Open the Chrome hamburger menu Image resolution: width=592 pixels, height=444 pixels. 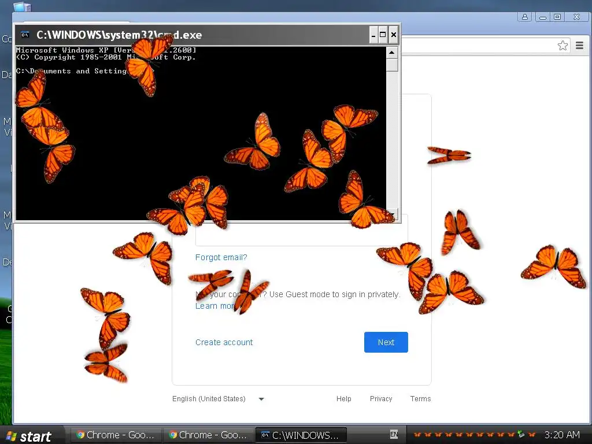[x=579, y=45]
